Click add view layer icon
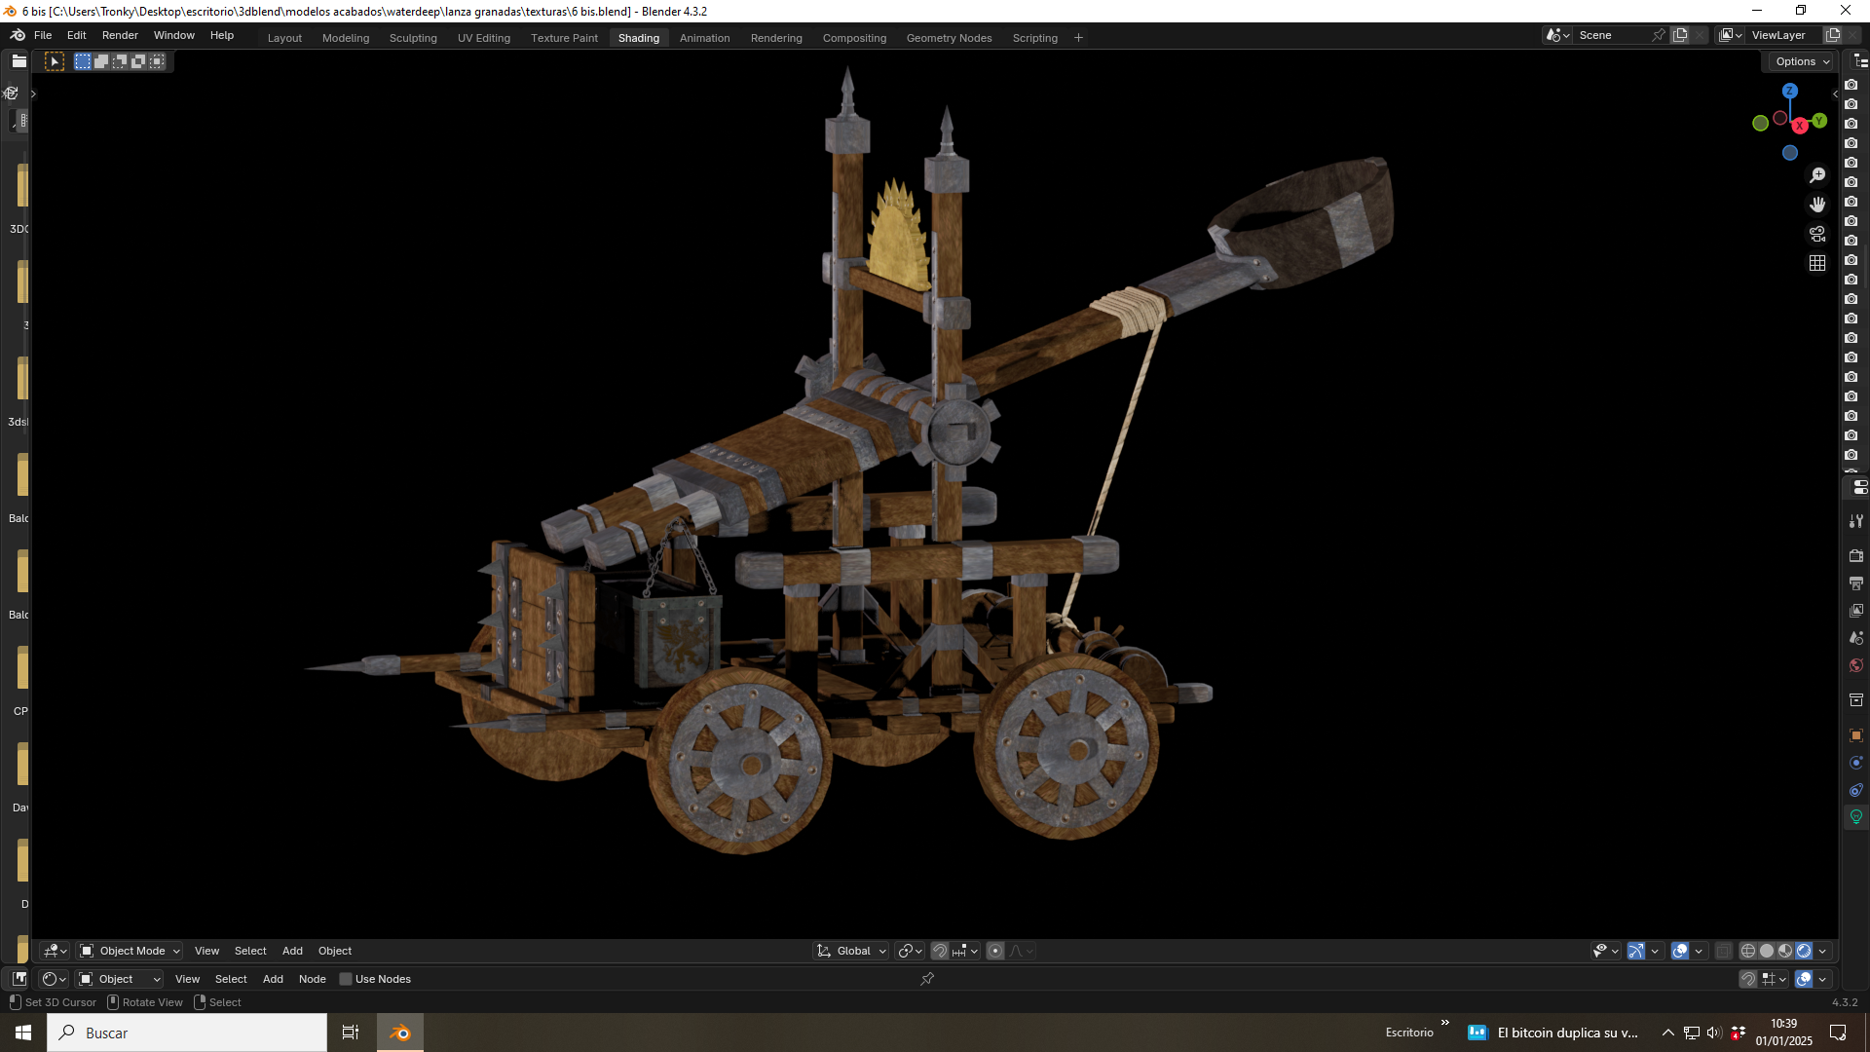 tap(1833, 35)
